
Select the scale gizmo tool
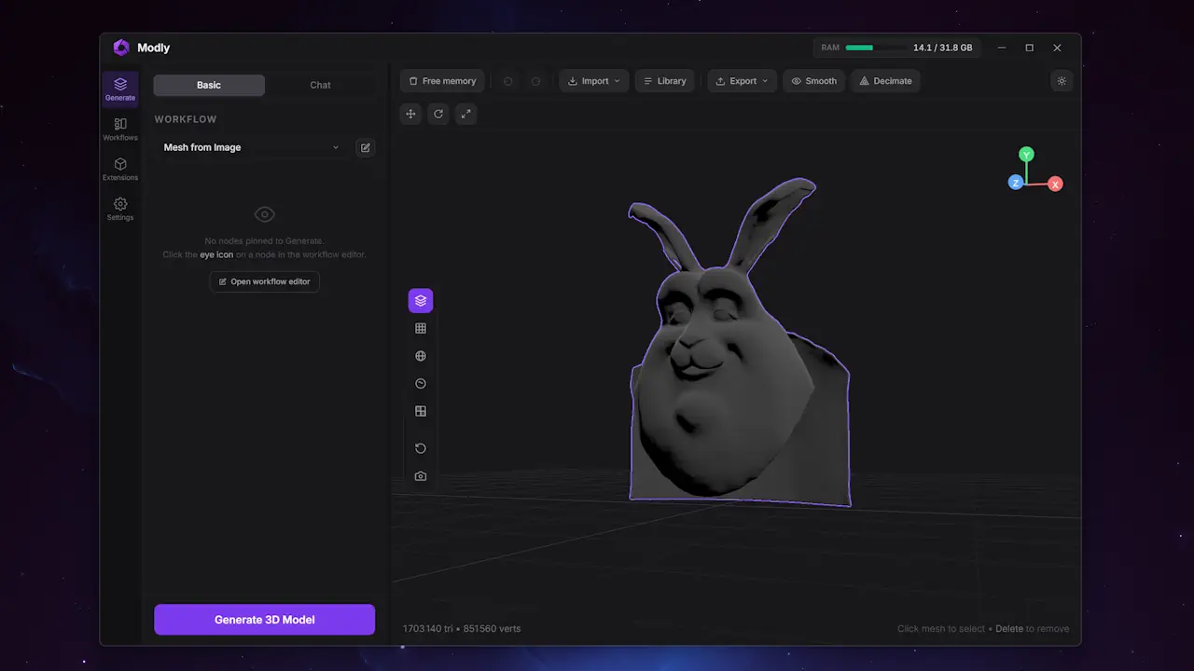[465, 114]
